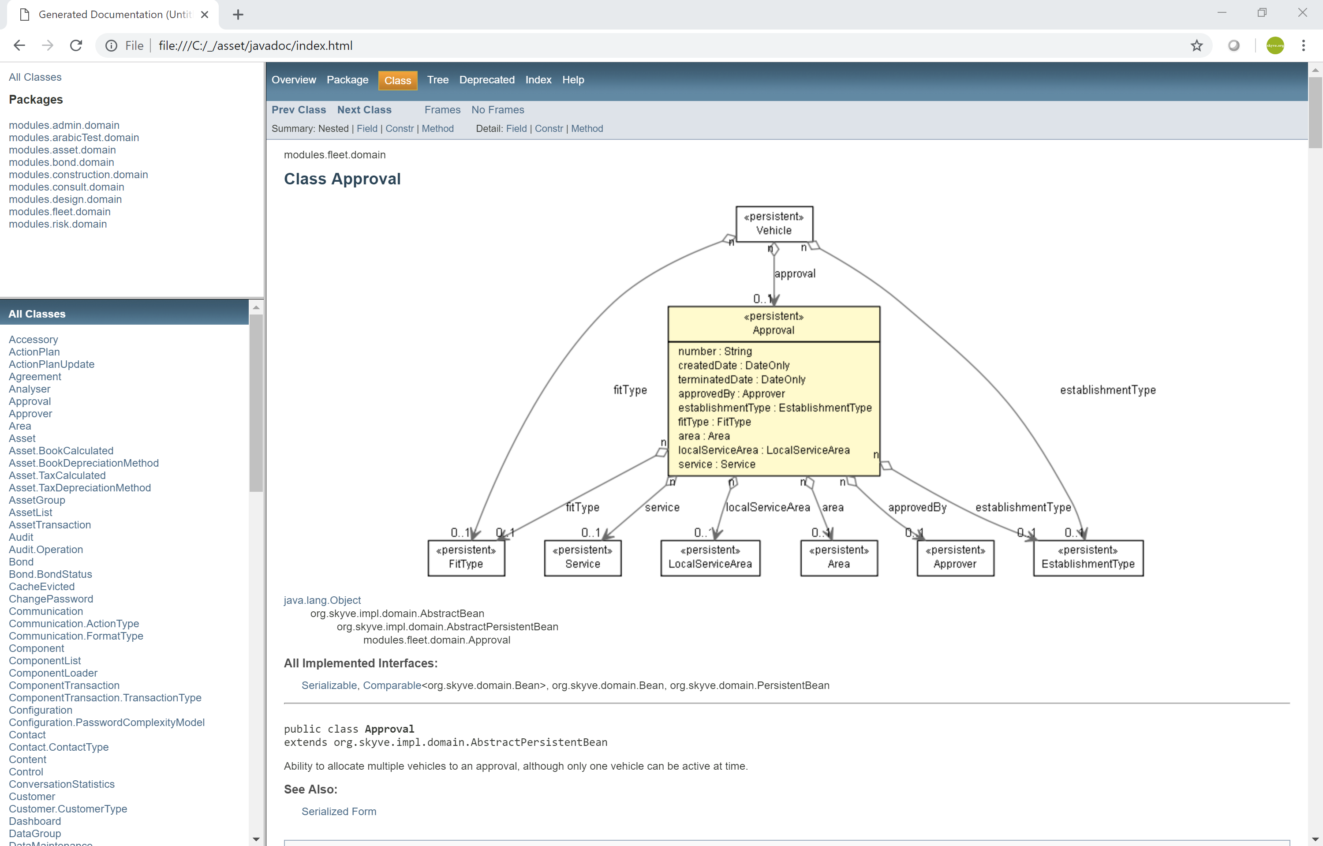Open the Accessory class
The height and width of the screenshot is (846, 1323).
pyautogui.click(x=34, y=340)
